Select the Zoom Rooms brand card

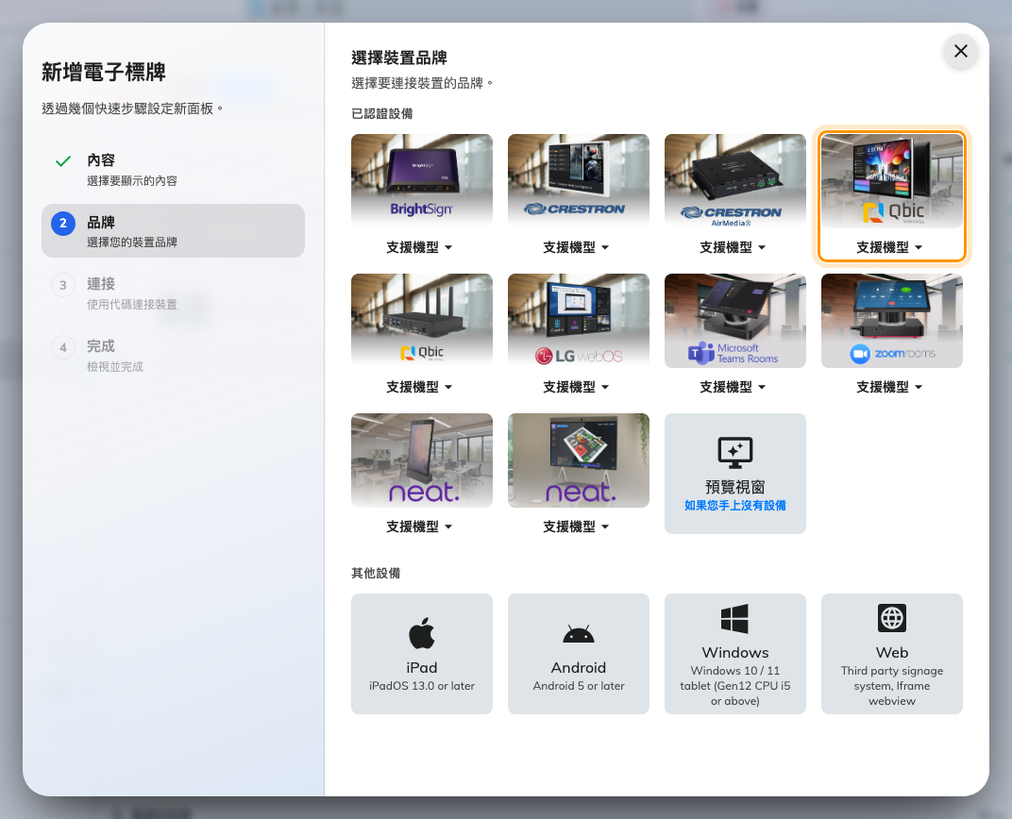[891, 321]
